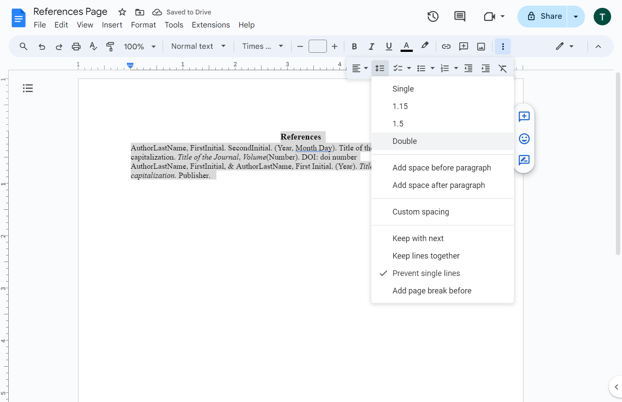The width and height of the screenshot is (622, 402).
Task: Open text color picker
Action: (406, 46)
